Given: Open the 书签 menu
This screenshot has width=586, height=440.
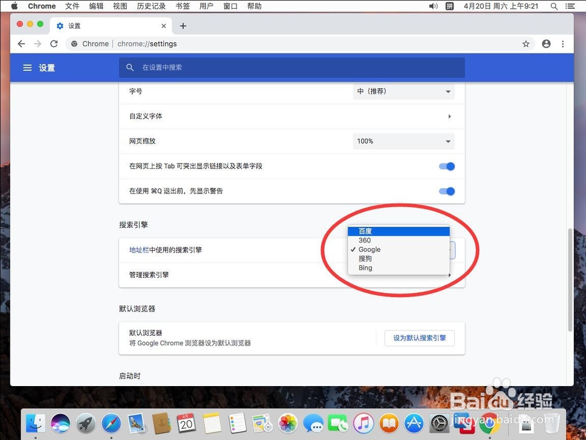Looking at the screenshot, I should (x=182, y=6).
